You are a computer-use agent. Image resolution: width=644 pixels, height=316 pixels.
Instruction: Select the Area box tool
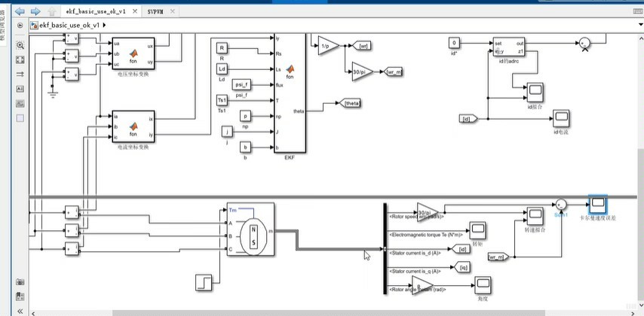click(20, 118)
